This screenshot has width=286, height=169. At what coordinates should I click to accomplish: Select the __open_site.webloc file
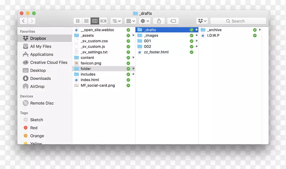tap(104, 30)
